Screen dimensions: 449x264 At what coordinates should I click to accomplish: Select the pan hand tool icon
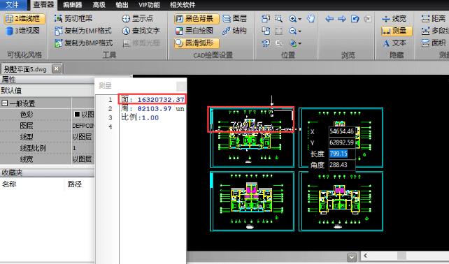coord(311,19)
